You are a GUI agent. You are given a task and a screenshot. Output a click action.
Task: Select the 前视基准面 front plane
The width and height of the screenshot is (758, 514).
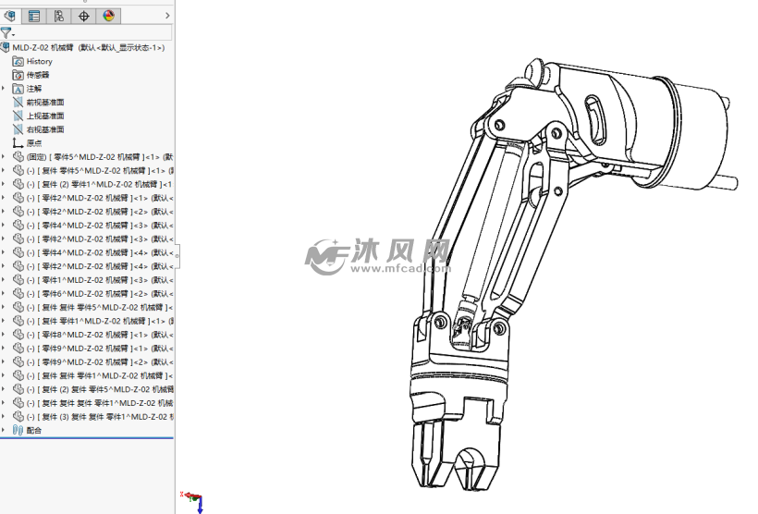click(x=44, y=103)
